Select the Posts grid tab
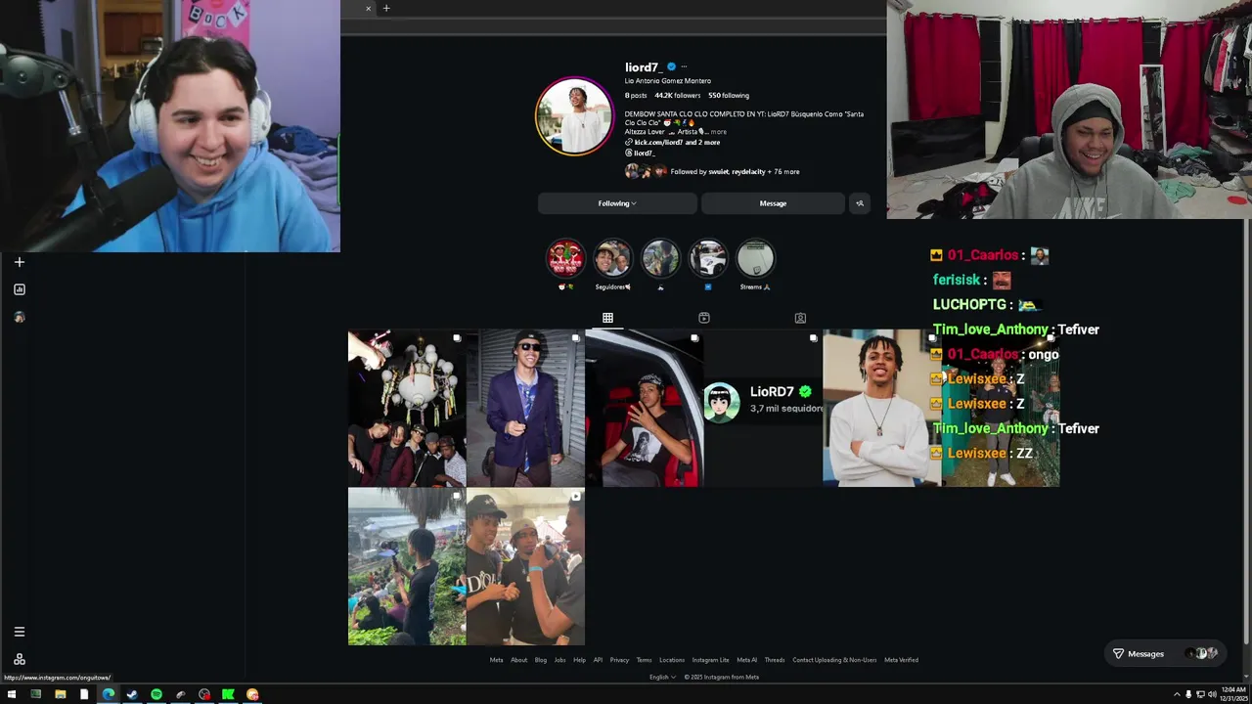1252x704 pixels. click(607, 318)
